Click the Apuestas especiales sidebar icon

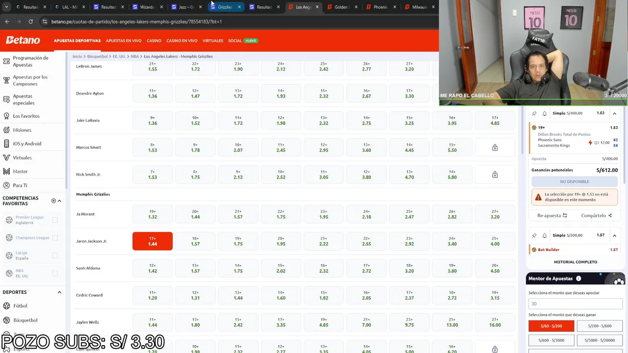[6, 100]
